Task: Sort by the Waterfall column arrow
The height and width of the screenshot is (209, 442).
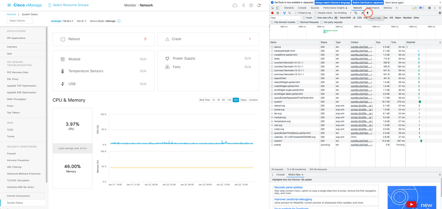Action: coord(440,42)
